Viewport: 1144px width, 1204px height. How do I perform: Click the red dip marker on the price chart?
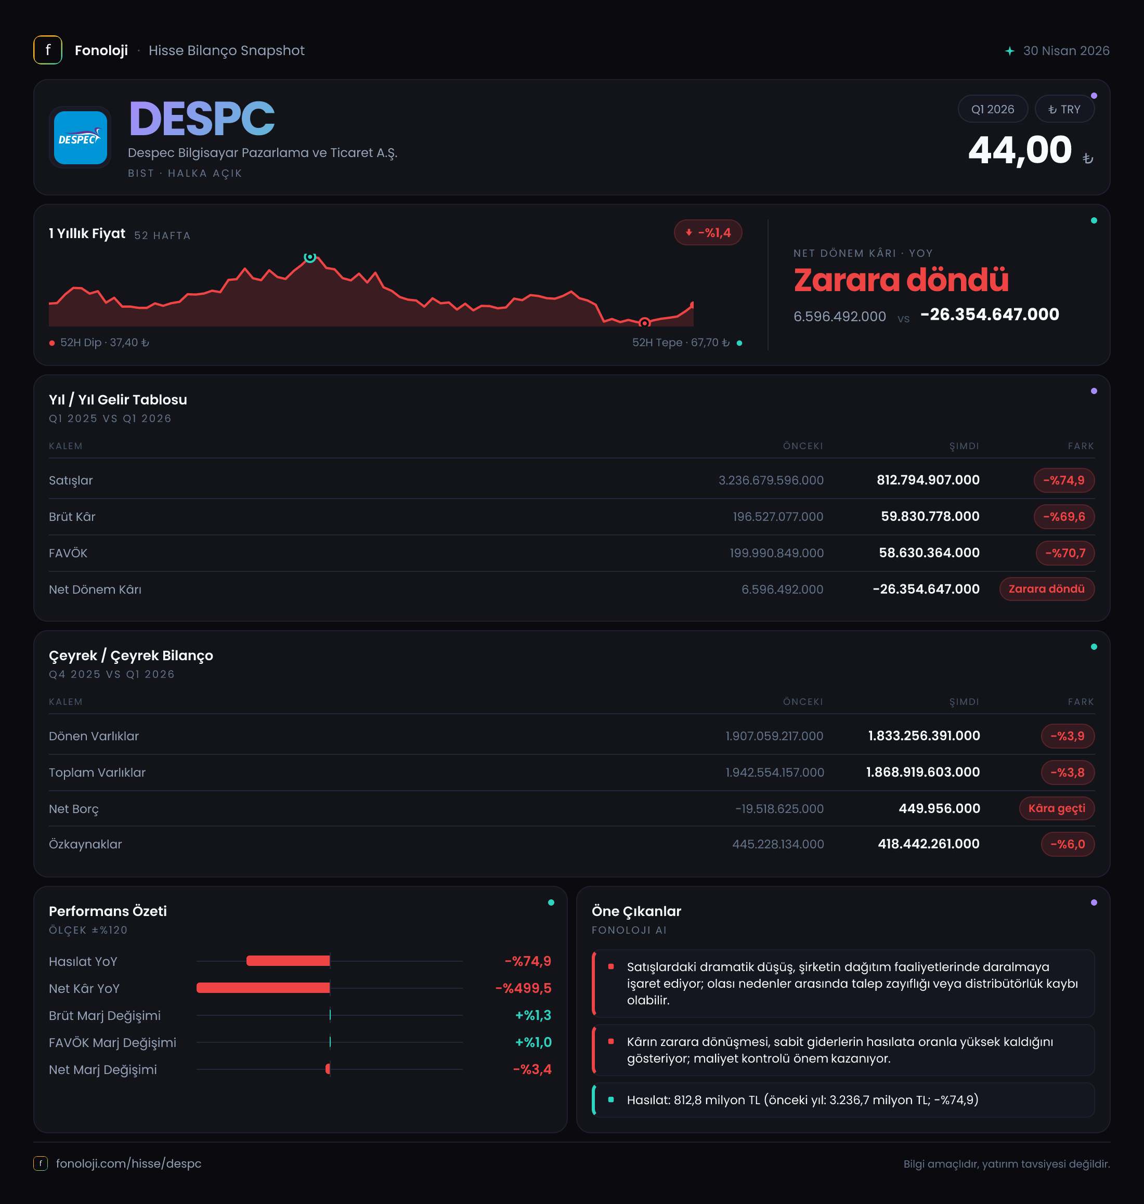[644, 322]
